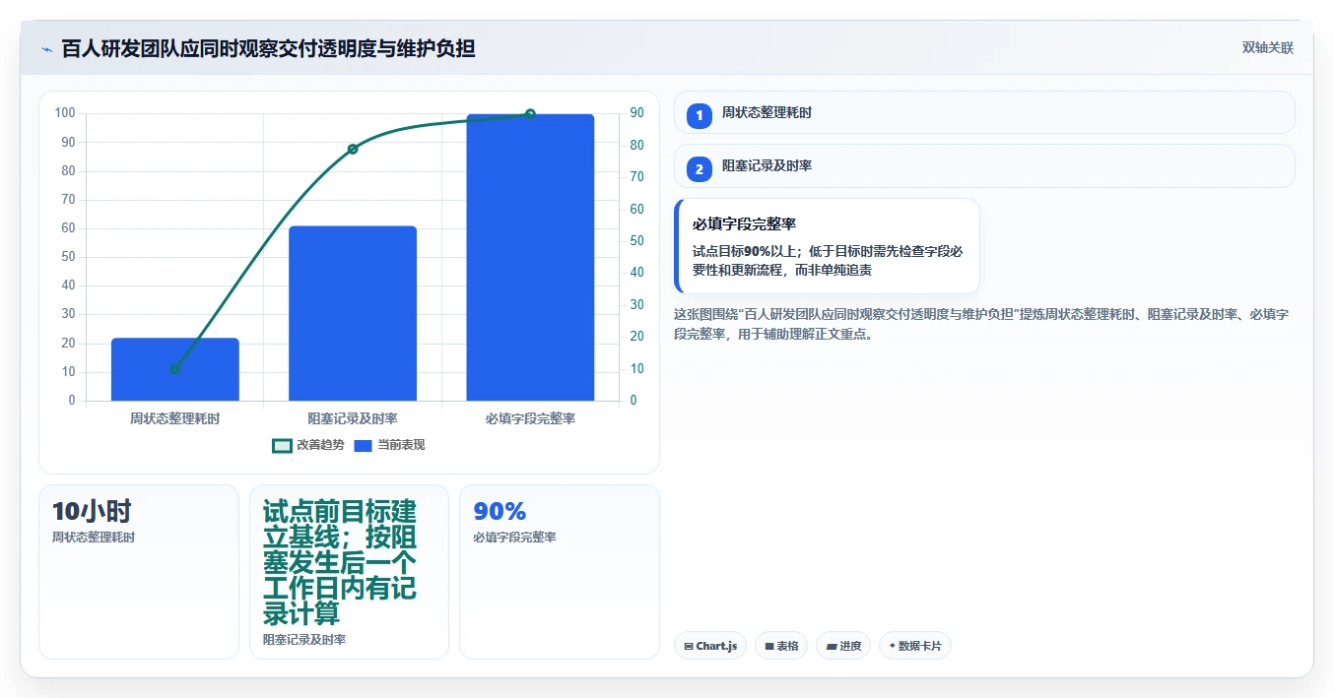Click x-axis label 必填字段完整率
Image resolution: width=1334 pixels, height=698 pixels.
(x=530, y=418)
